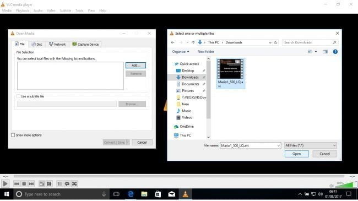The height and width of the screenshot is (201, 358).
Task: Open file dialog help icon
Action: click(335, 52)
